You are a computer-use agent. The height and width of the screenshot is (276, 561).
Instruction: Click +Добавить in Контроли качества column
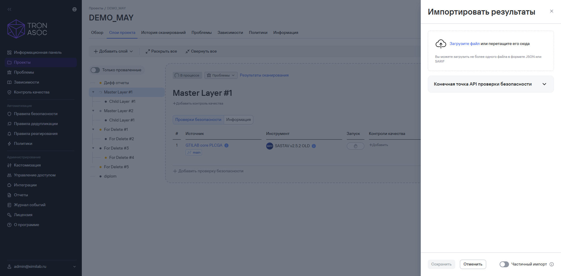pyautogui.click(x=379, y=145)
